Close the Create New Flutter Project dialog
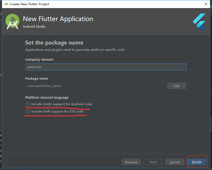Viewport: 212px width, 170px height. coord(206,4)
